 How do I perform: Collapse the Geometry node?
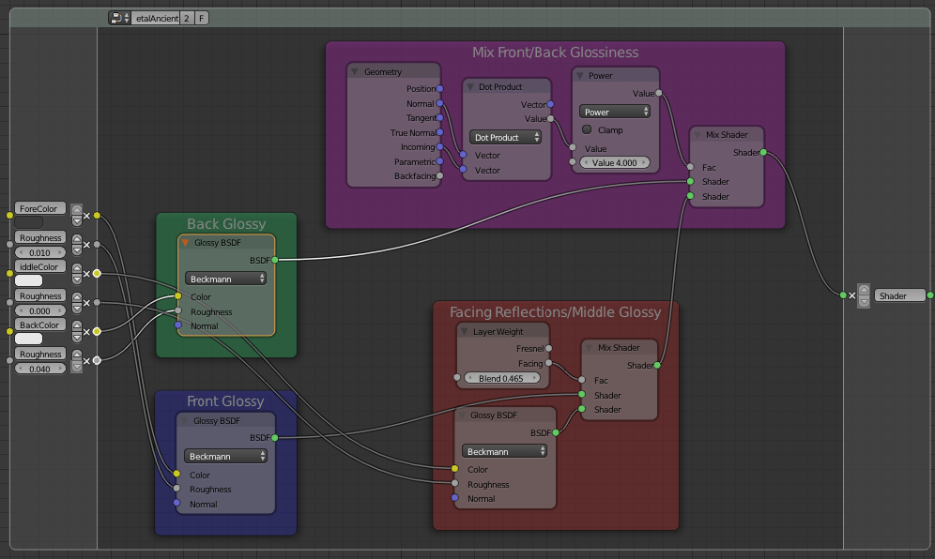point(354,72)
